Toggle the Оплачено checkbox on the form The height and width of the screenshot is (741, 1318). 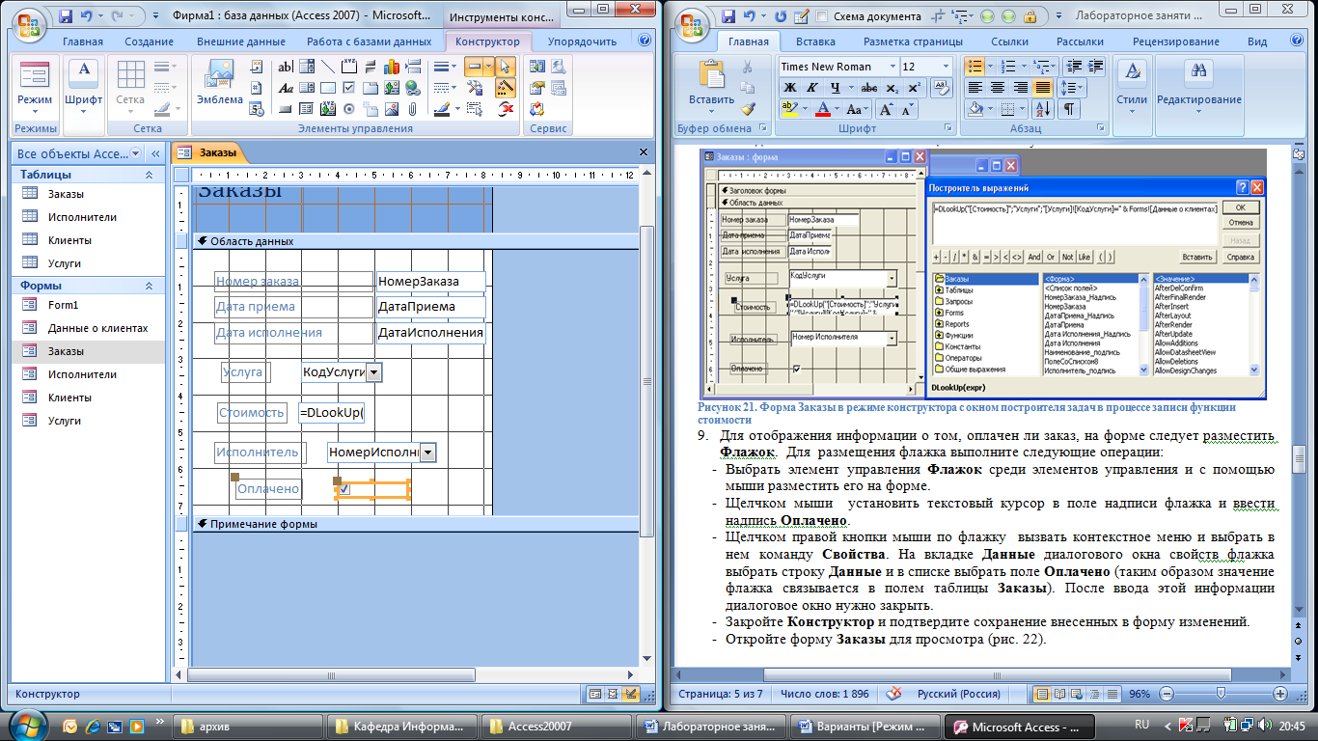coord(344,489)
